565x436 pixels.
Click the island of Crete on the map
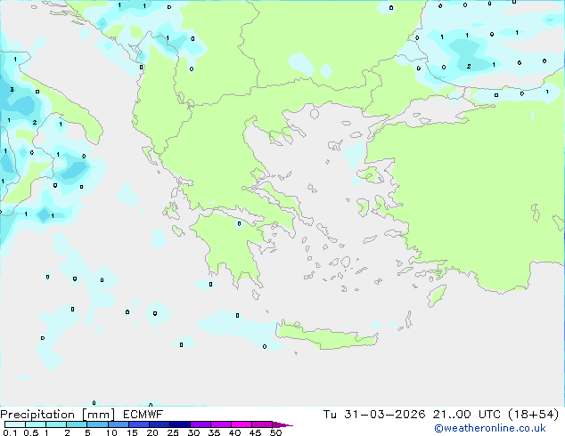(326, 337)
